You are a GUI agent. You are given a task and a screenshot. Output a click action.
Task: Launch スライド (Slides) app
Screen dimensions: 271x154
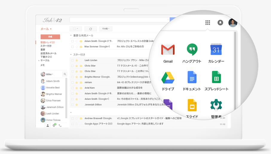[x=192, y=108]
